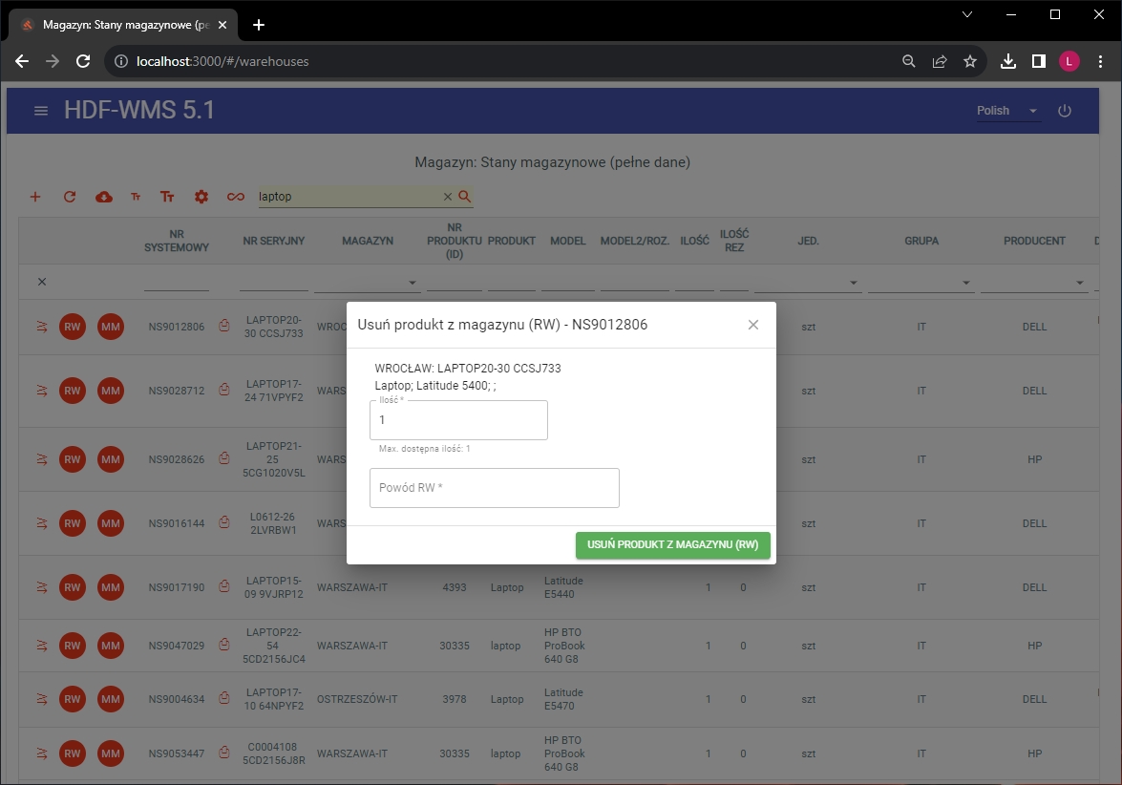
Task: Click the plus add-record icon
Action: 35,197
